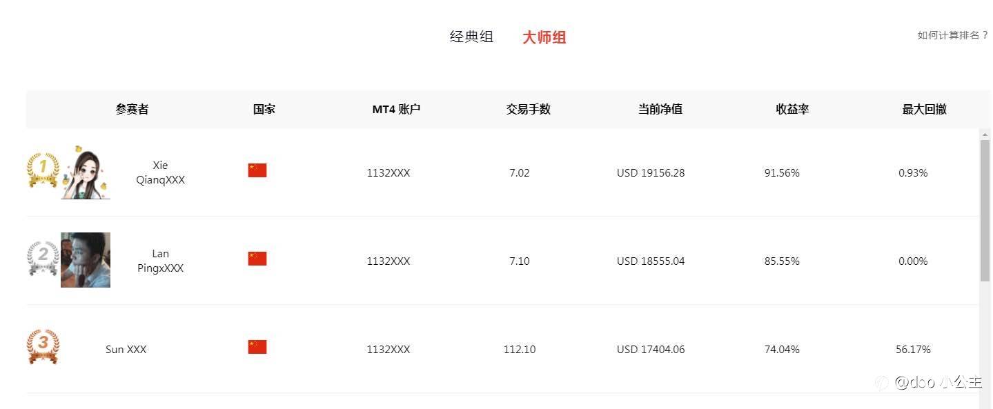993x409 pixels.
Task: Click the bronze third-place laurel badge
Action: [43, 346]
